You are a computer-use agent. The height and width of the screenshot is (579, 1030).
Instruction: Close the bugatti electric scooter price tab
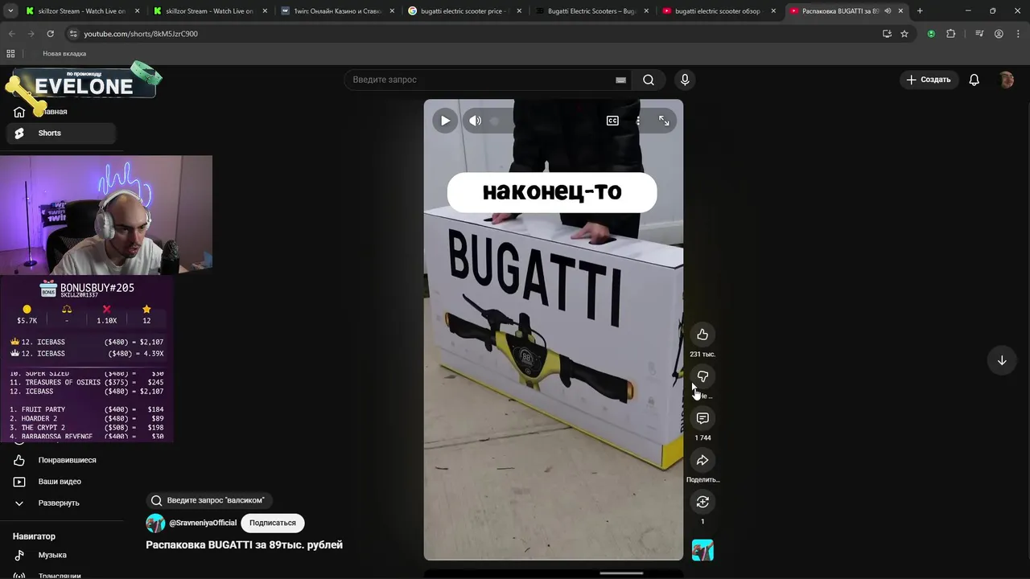point(519,11)
